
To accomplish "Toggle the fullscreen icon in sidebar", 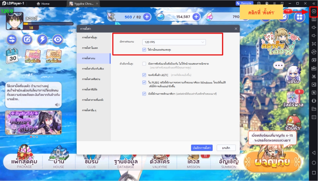I will [x=314, y=44].
